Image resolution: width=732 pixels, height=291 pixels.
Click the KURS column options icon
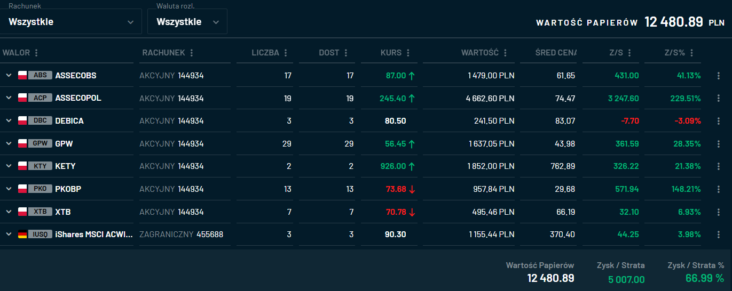coord(408,53)
